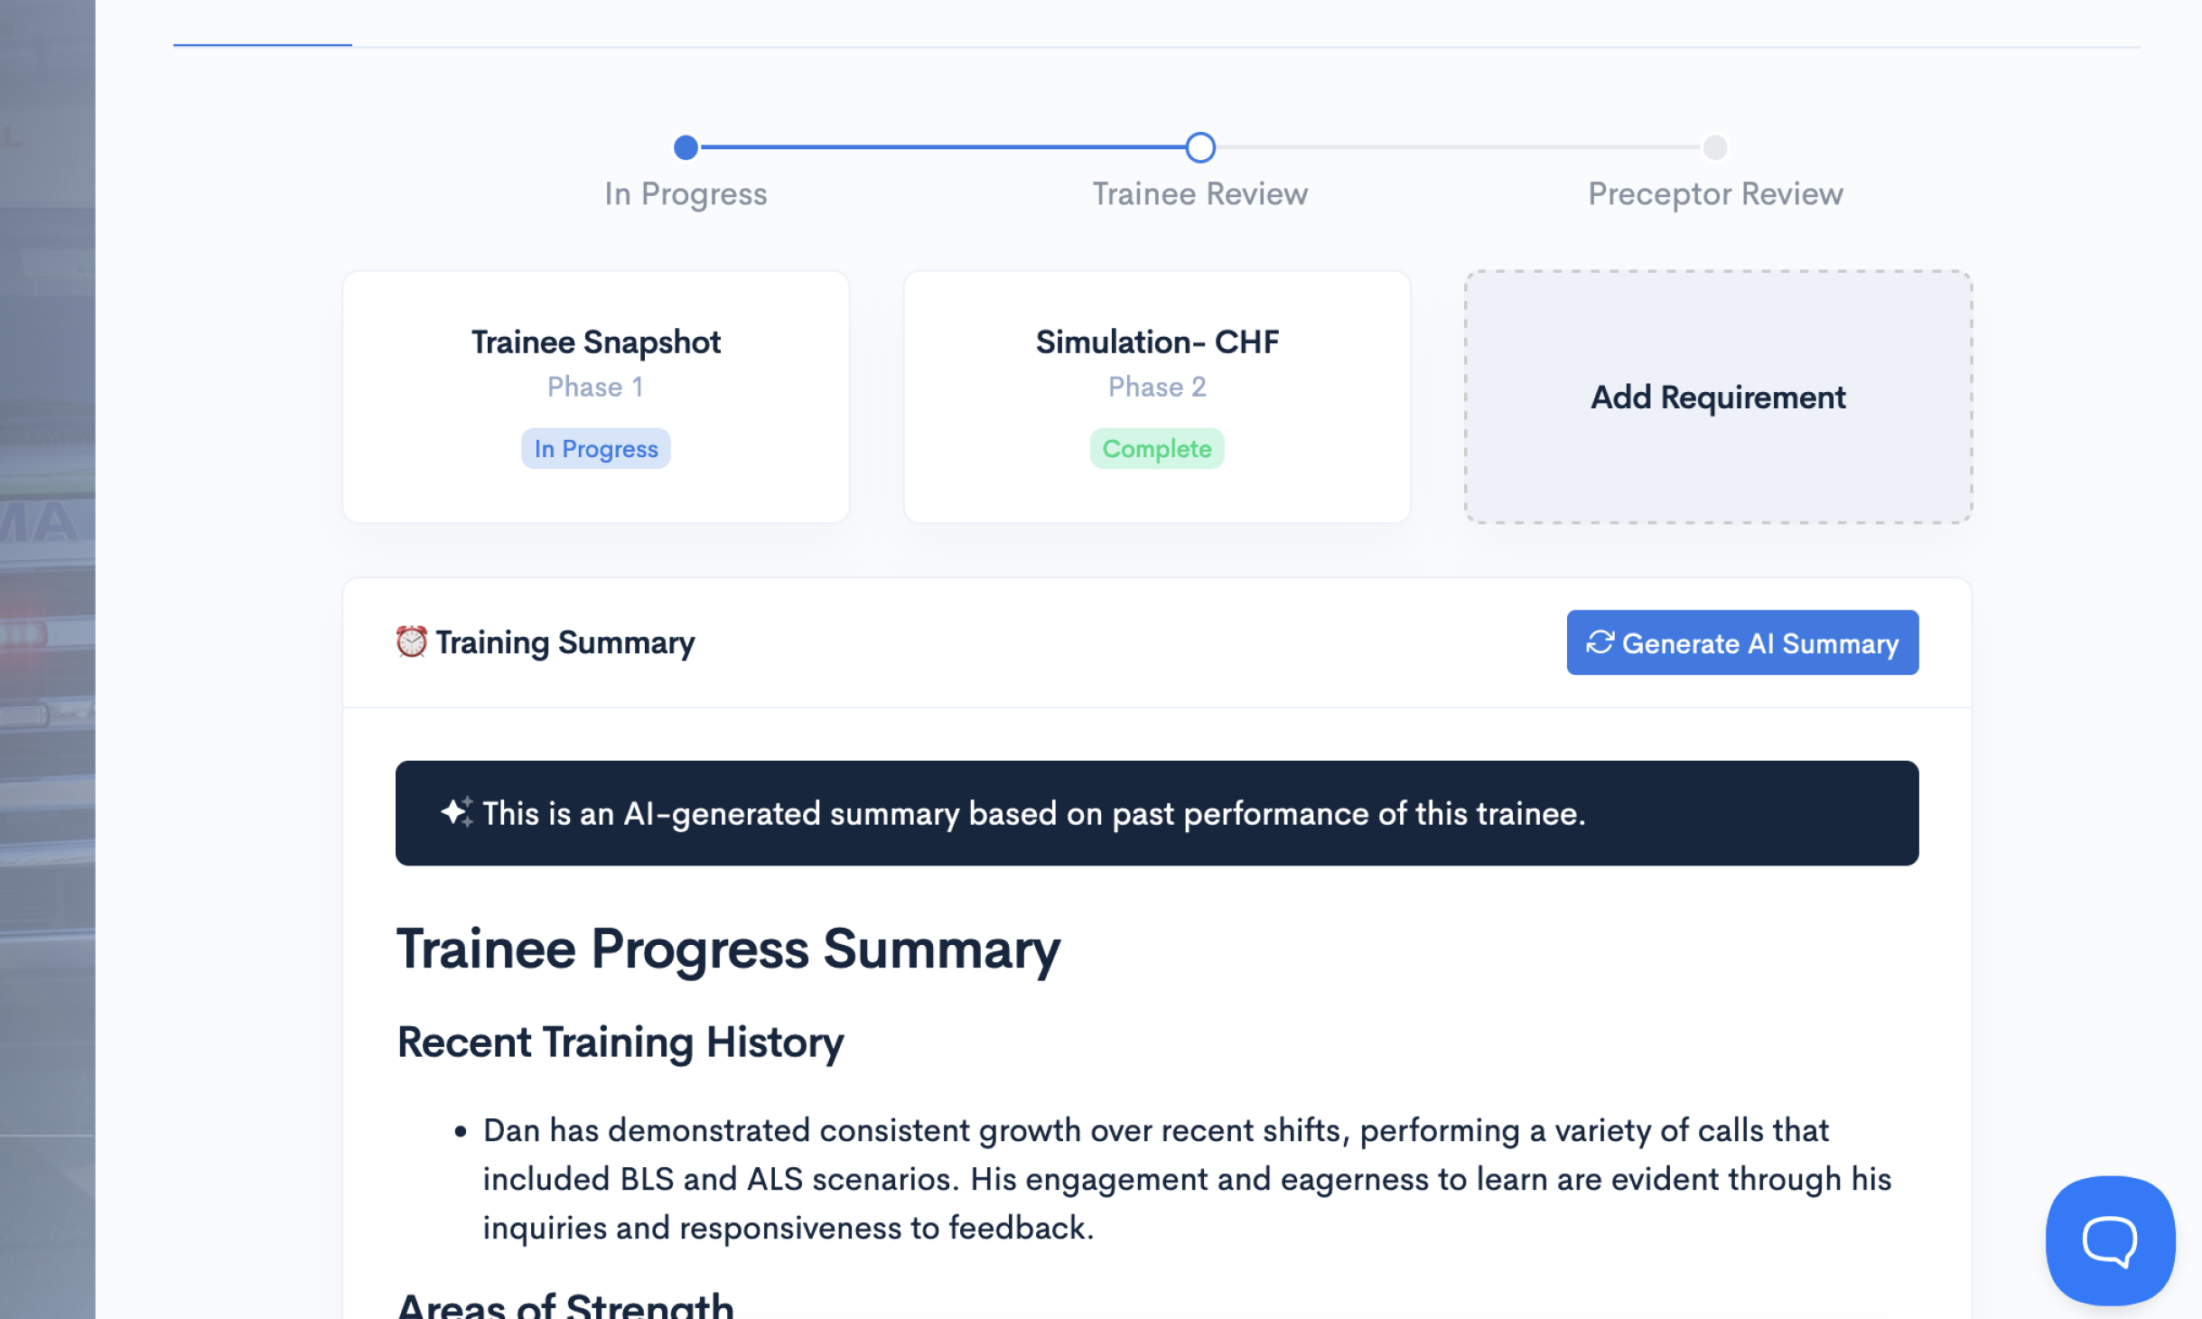Click the alarm clock icon beside Training Summary

(411, 642)
